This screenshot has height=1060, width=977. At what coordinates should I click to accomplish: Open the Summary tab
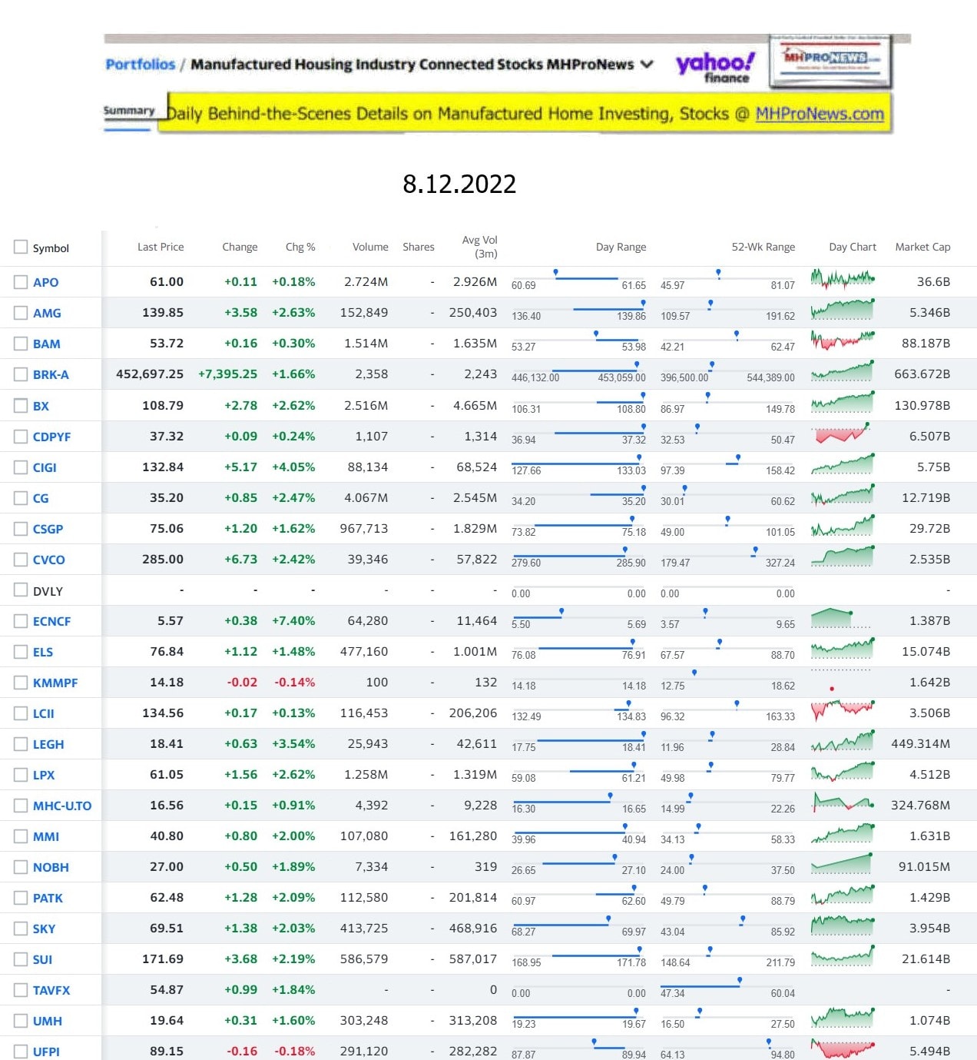pyautogui.click(x=128, y=111)
